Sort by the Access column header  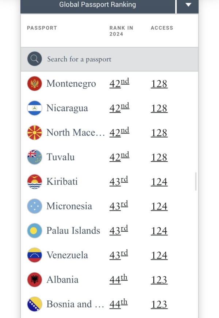click(162, 28)
